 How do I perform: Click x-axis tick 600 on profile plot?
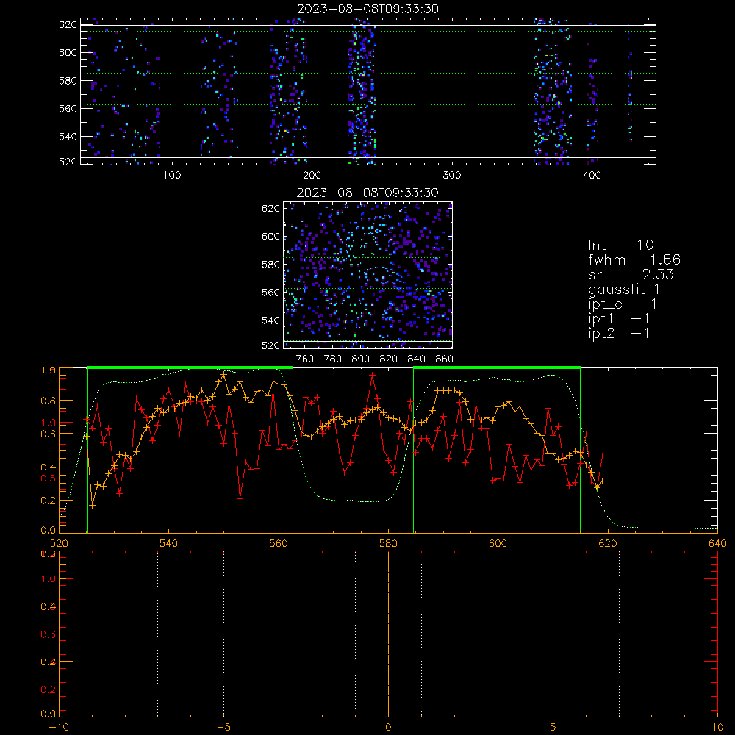498,543
